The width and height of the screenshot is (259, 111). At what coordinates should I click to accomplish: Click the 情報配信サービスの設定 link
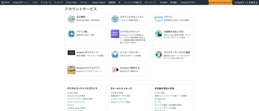pos(121,96)
